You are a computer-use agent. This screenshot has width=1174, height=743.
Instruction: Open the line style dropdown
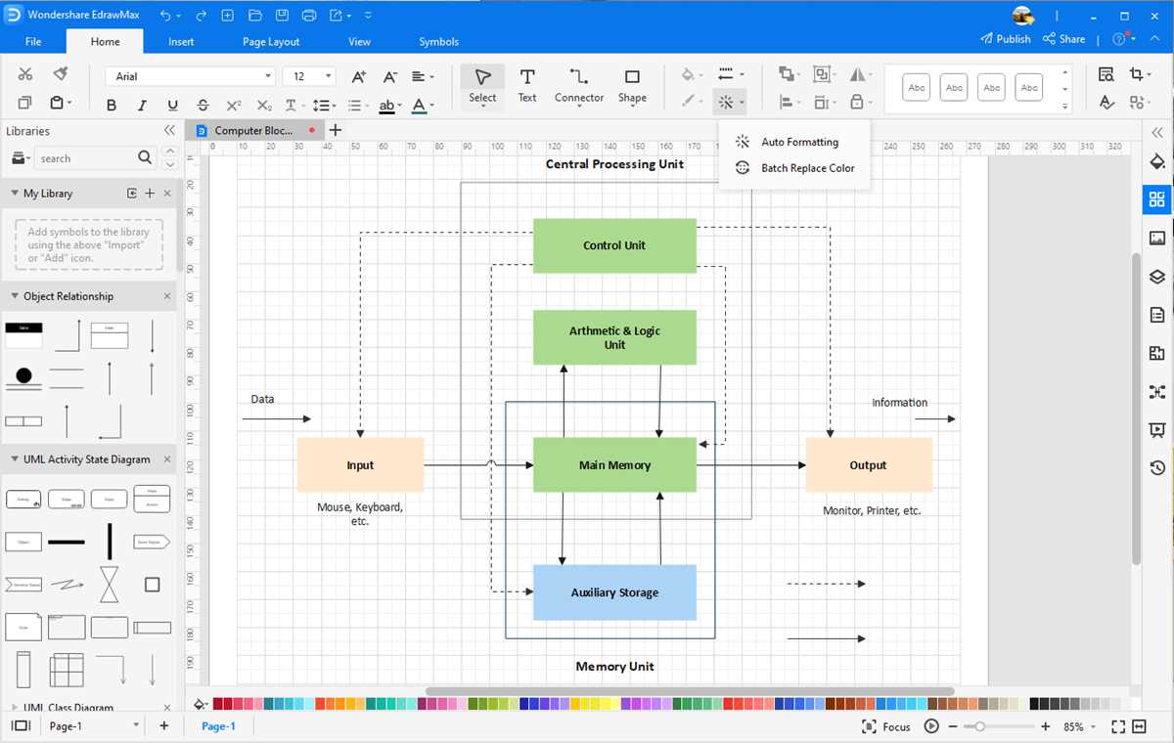point(730,75)
